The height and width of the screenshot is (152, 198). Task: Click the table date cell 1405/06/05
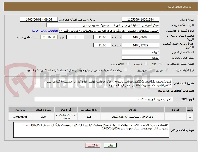click(20, 117)
